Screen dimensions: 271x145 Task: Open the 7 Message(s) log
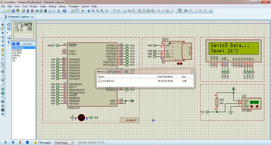coord(43,142)
